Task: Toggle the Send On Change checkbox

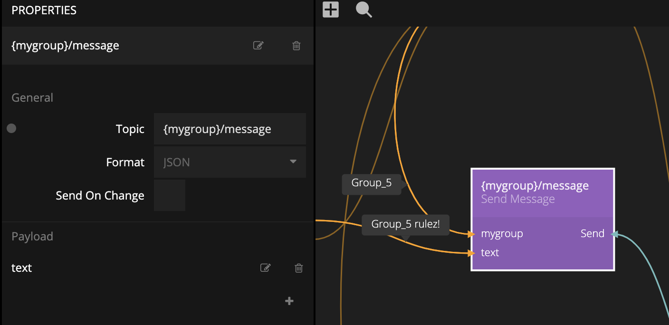Action: [x=169, y=195]
